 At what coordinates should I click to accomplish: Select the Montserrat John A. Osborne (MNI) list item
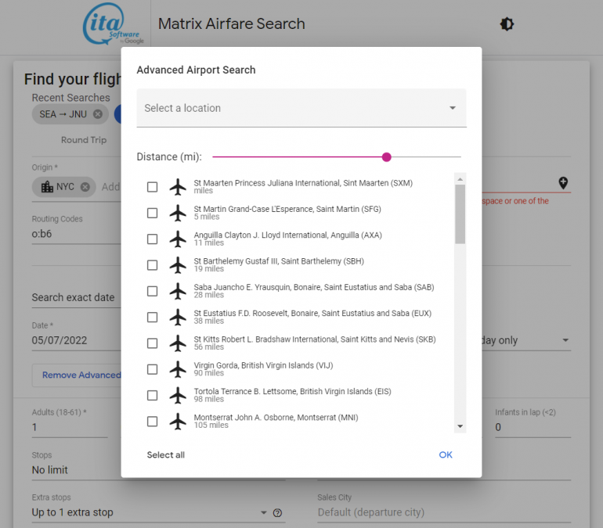(x=276, y=421)
